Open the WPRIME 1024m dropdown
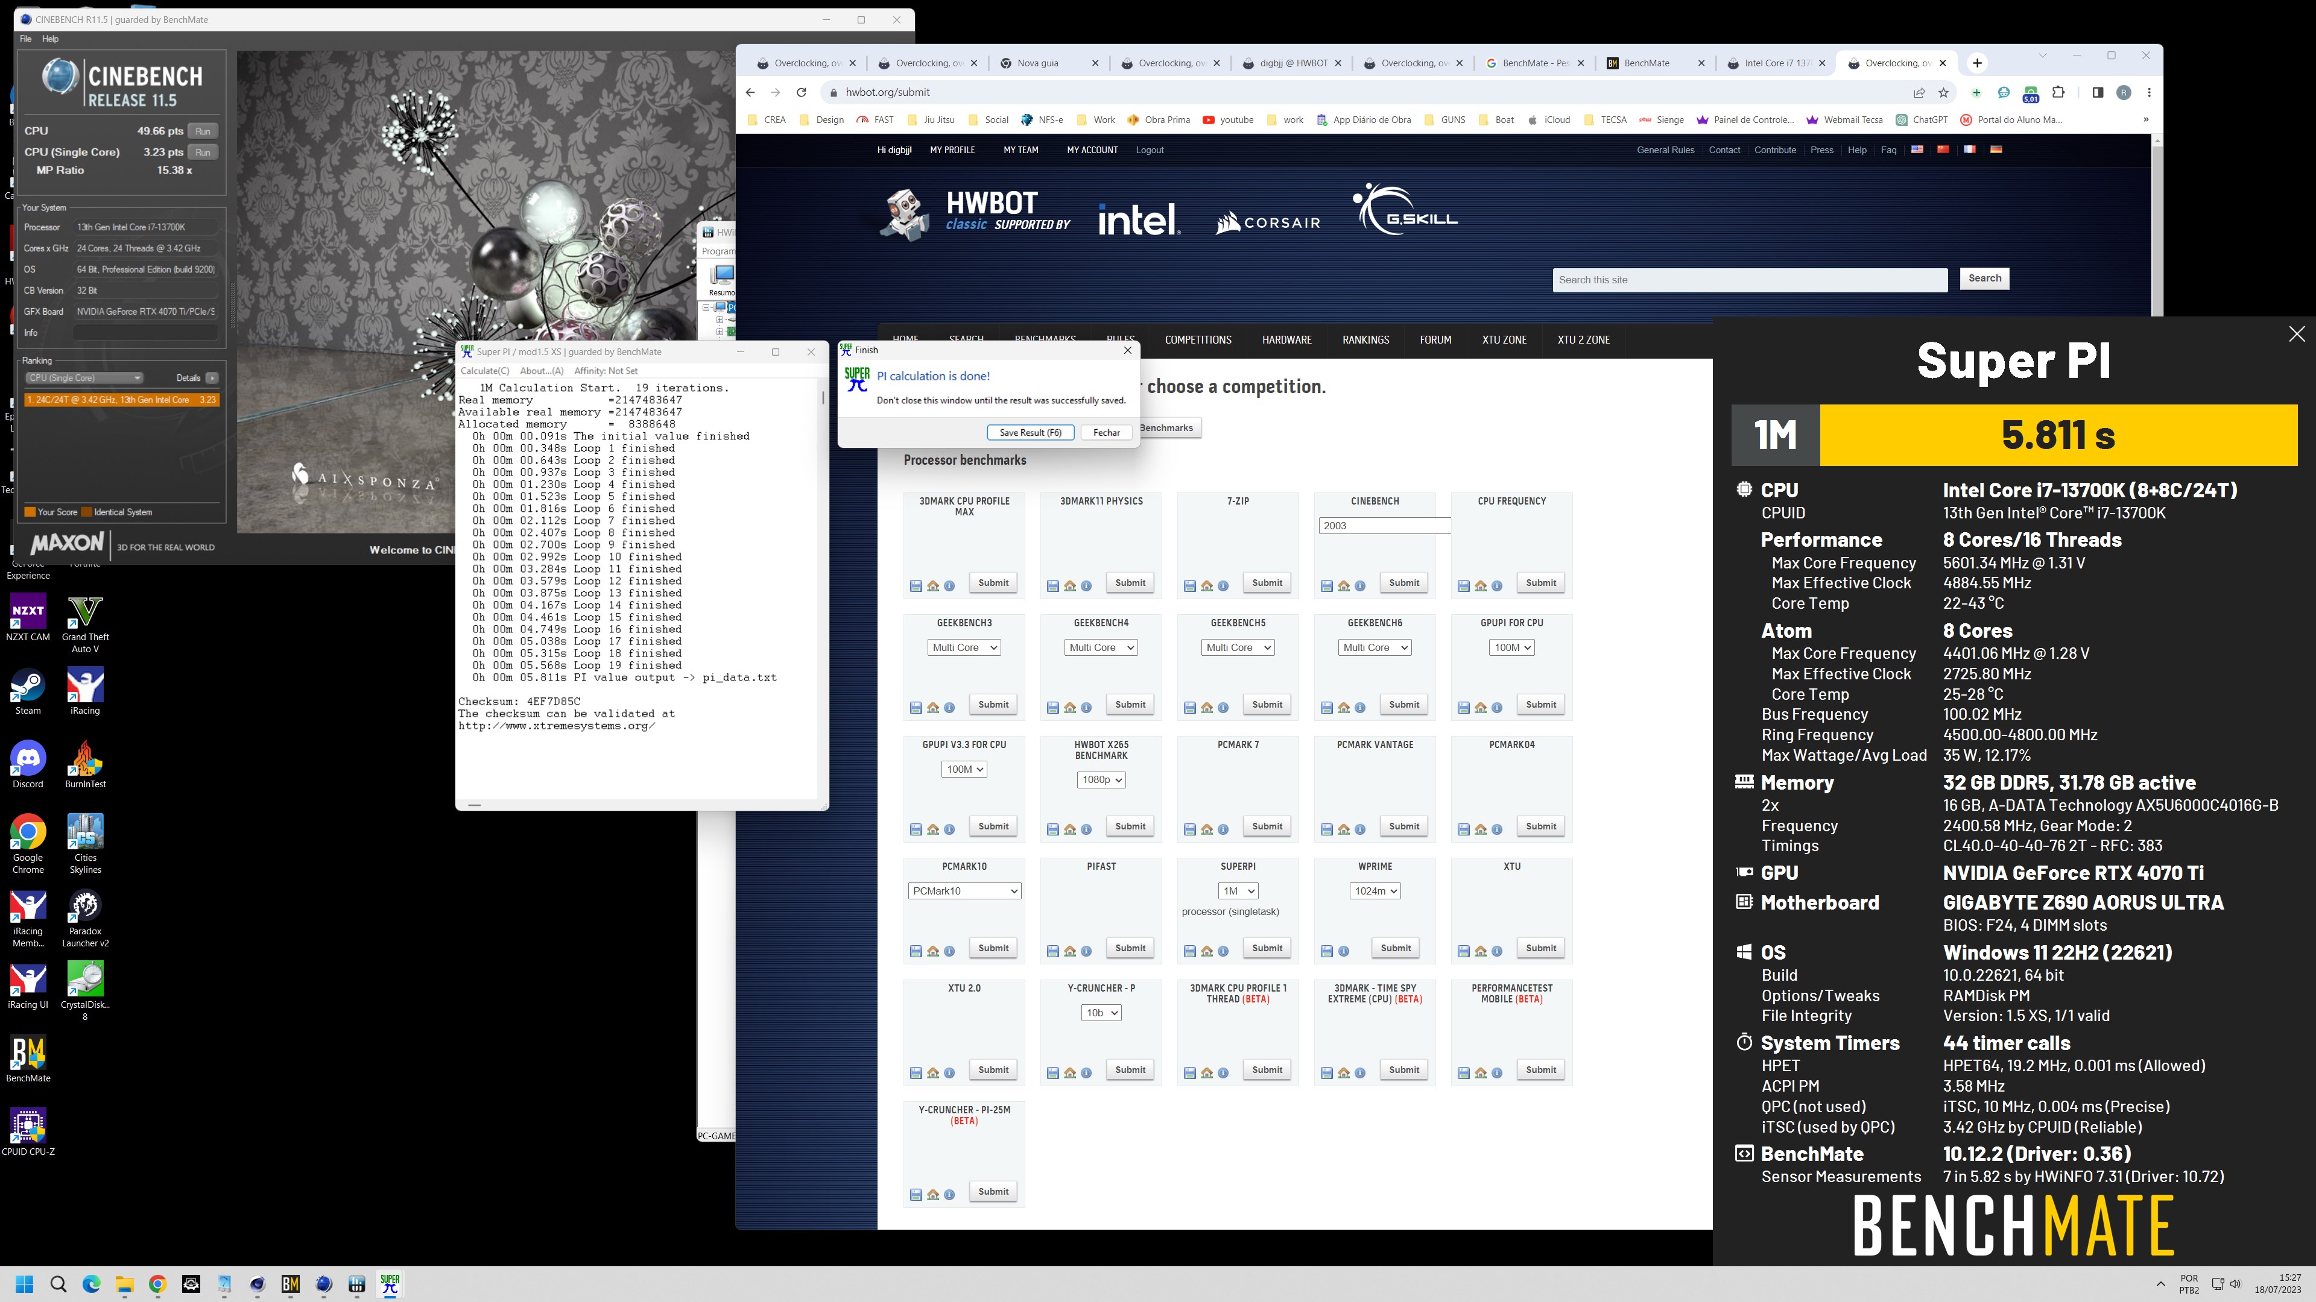Image resolution: width=2316 pixels, height=1302 pixels. pos(1375,892)
